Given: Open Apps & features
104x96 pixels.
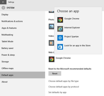Looking at the screenshot, I should coord(23,28).
